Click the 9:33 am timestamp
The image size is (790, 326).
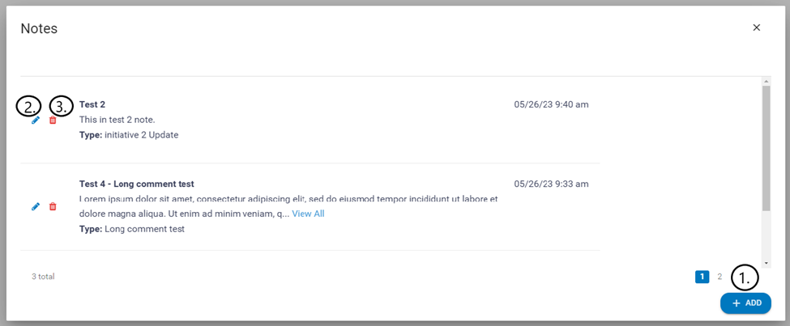[551, 184]
